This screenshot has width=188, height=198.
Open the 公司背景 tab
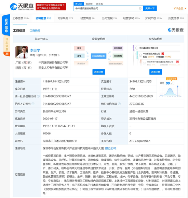(43, 18)
